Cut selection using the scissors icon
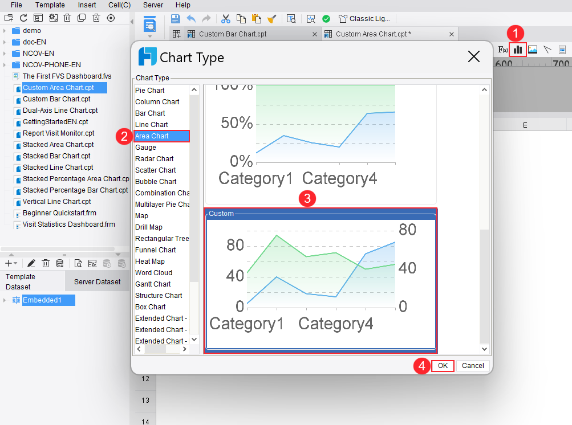572x425 pixels. 226,19
